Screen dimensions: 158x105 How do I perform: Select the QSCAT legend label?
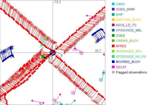click(x=121, y=67)
